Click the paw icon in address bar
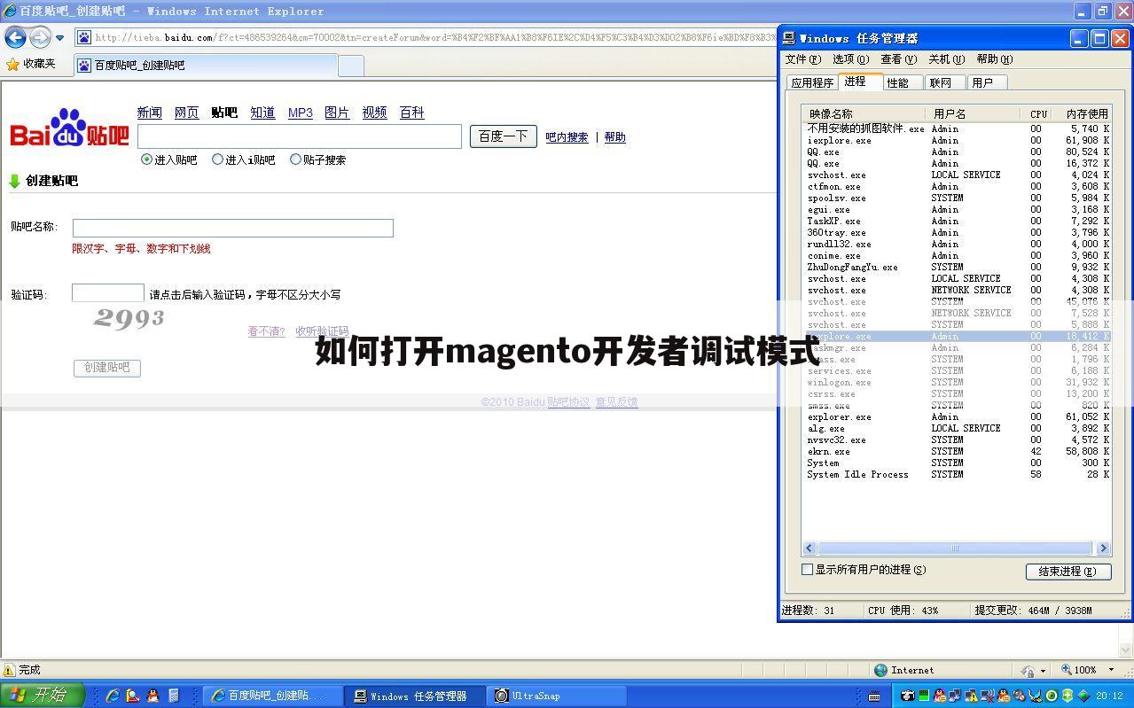The image size is (1134, 708). coord(84,37)
